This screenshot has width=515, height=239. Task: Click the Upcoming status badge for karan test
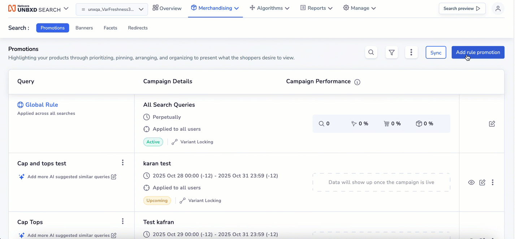pyautogui.click(x=157, y=200)
